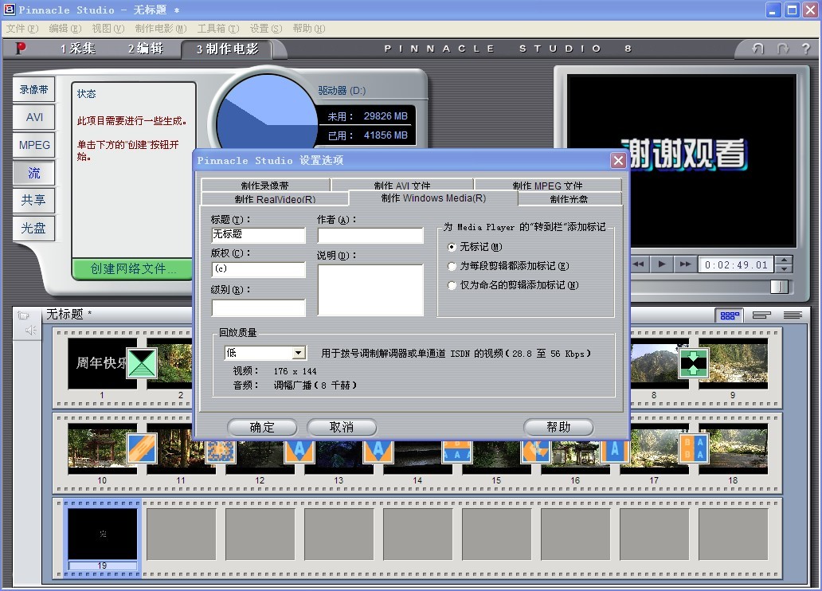Click the 创建网络文件 button
This screenshot has width=822, height=591.
pos(133,269)
